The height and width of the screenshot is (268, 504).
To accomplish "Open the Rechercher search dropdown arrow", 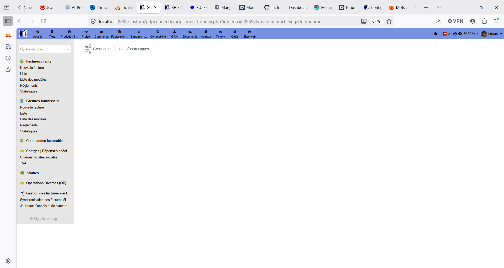I will point(68,49).
